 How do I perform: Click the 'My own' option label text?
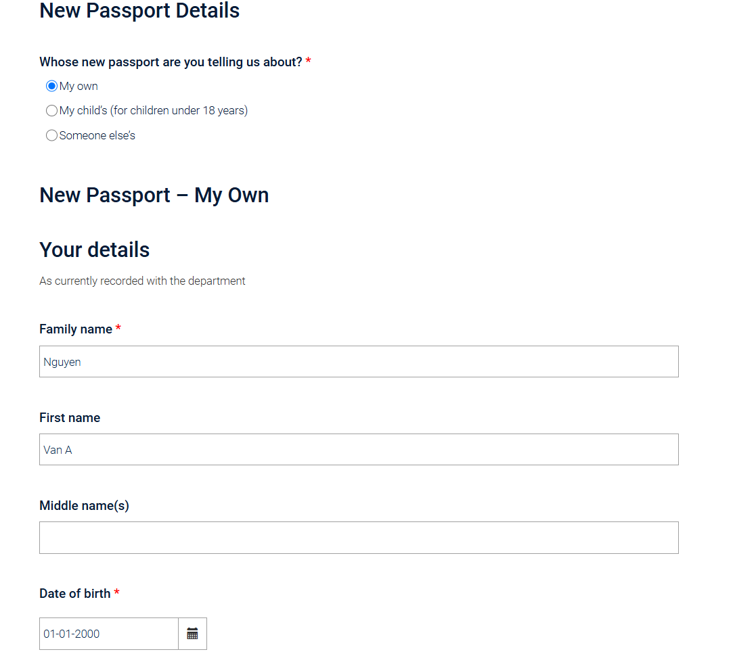click(x=79, y=87)
